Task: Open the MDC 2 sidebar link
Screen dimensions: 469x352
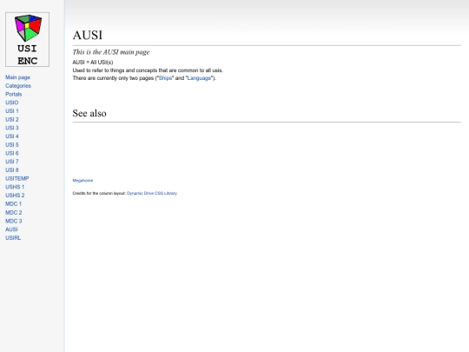Action: (x=13, y=213)
